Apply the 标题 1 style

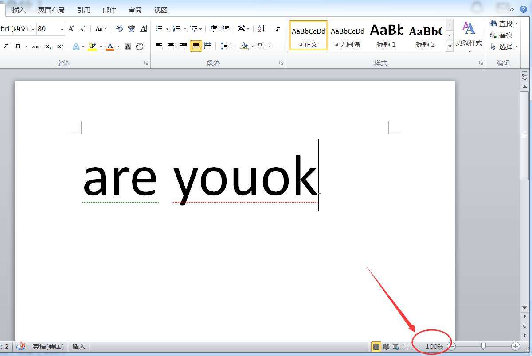coord(386,35)
